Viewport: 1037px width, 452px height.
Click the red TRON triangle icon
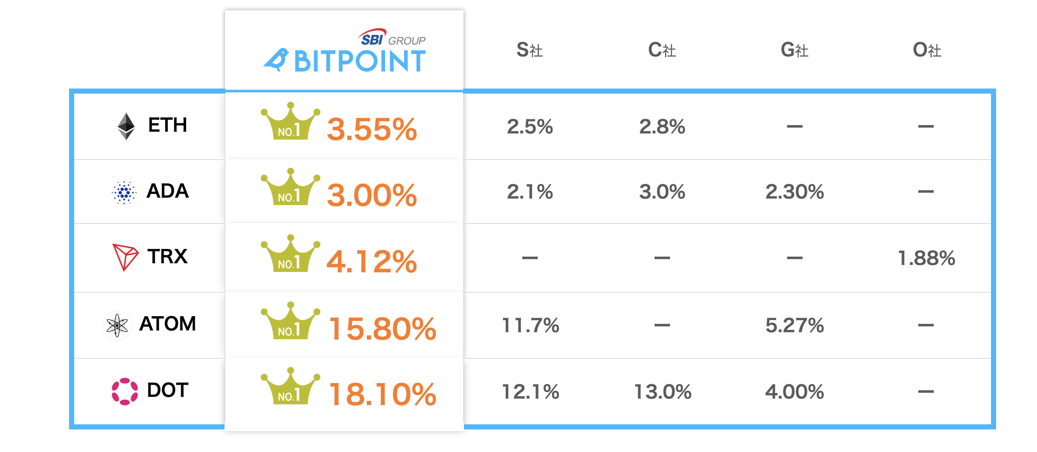tap(124, 256)
